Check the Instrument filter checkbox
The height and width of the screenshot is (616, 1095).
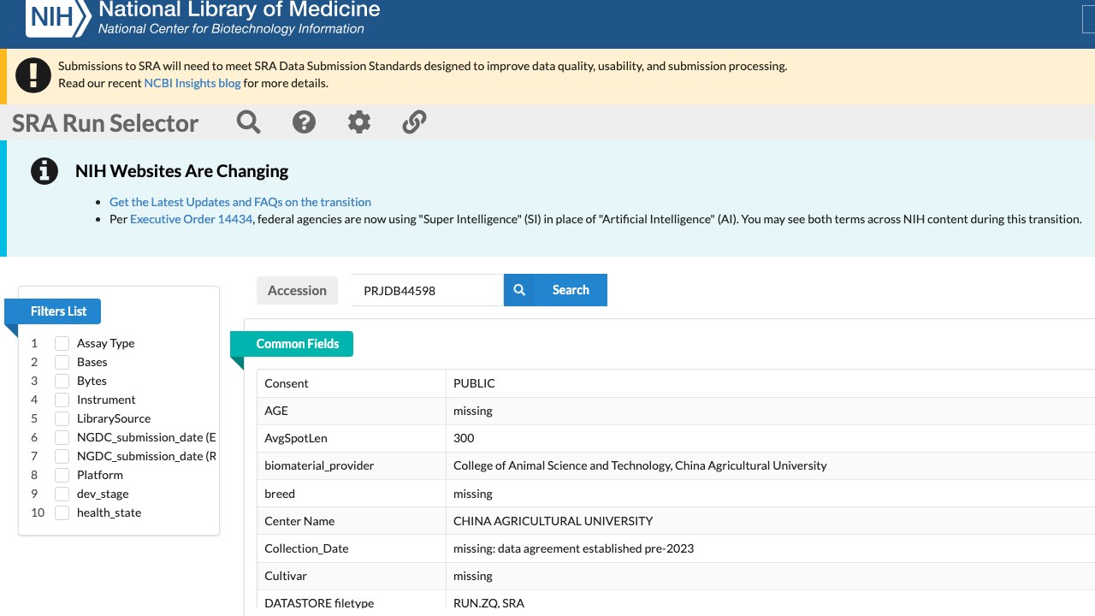tap(62, 400)
